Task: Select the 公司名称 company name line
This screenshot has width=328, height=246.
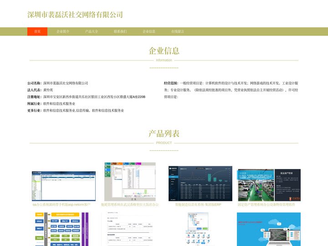Action: 58,83
